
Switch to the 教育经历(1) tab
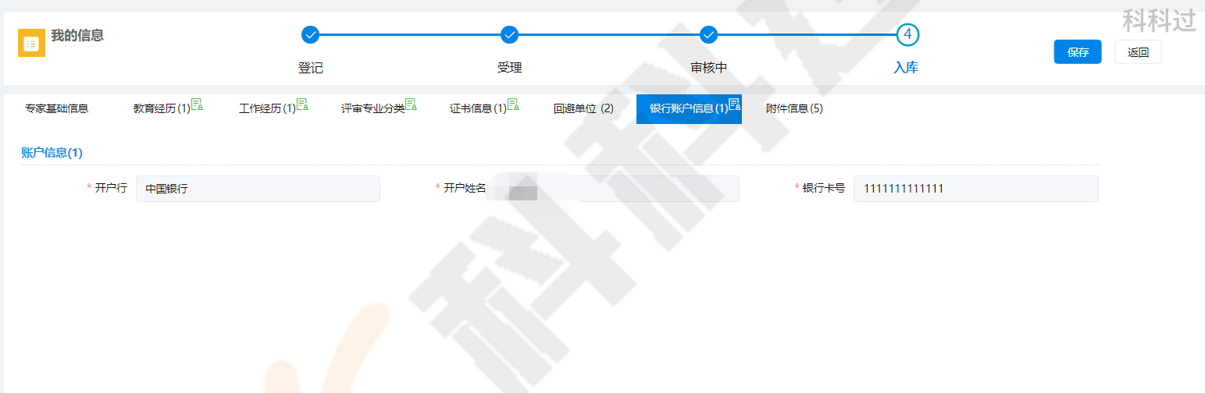(162, 109)
